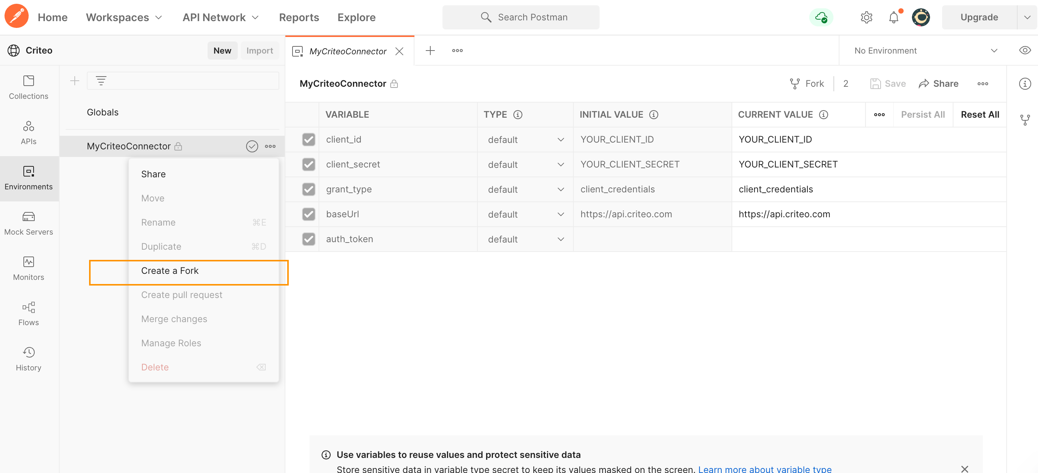
Task: Open the APIs sidebar panel
Action: [x=29, y=133]
